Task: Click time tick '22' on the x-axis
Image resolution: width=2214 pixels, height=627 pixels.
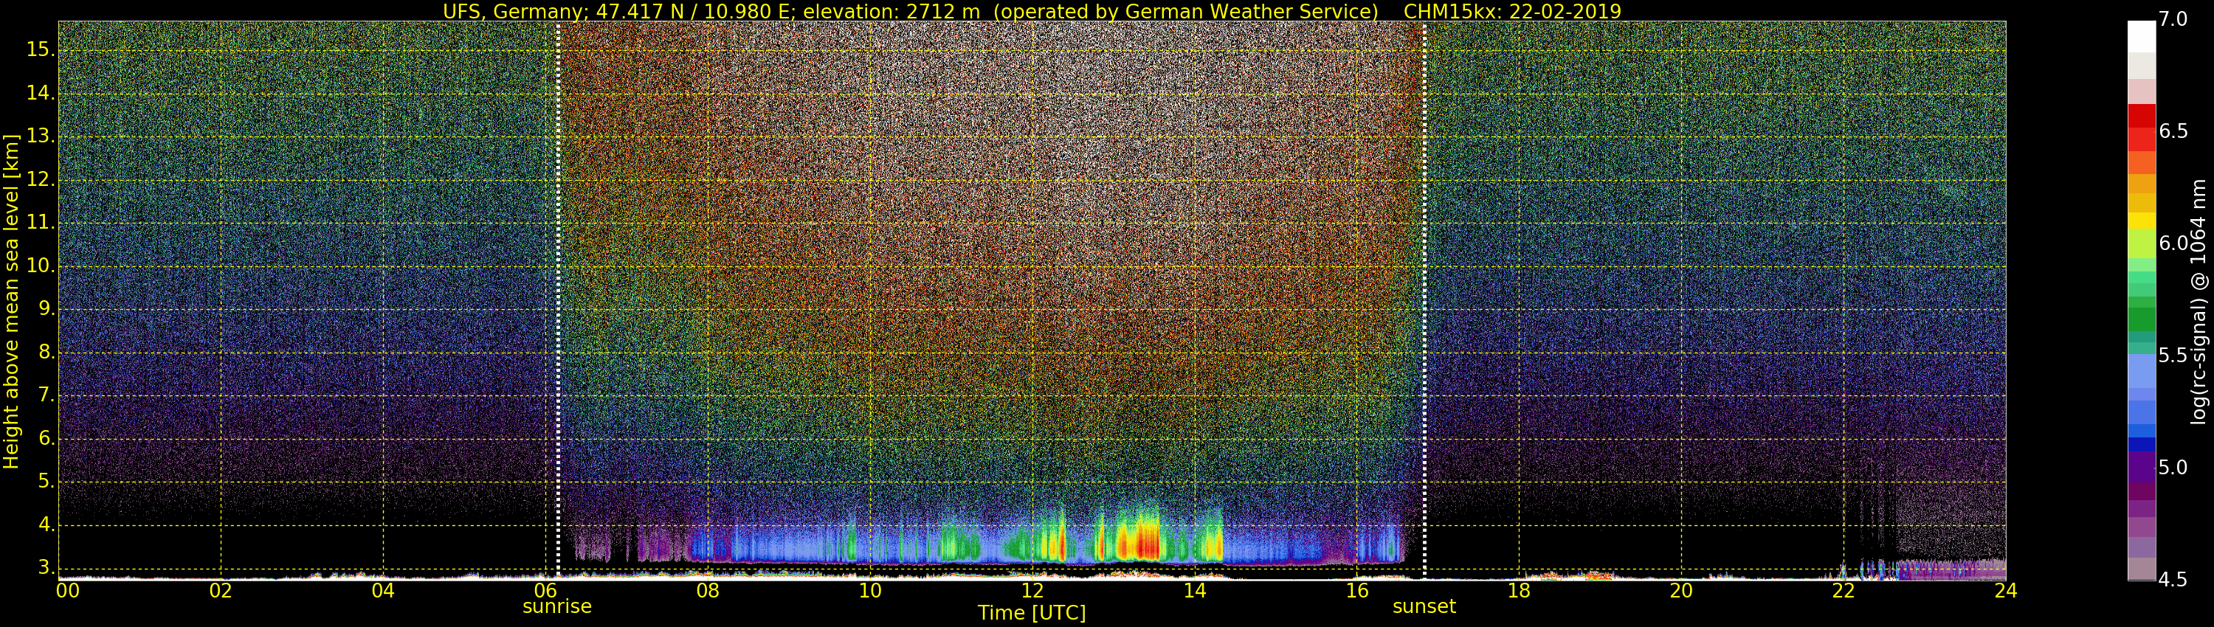Action: pos(1844,590)
